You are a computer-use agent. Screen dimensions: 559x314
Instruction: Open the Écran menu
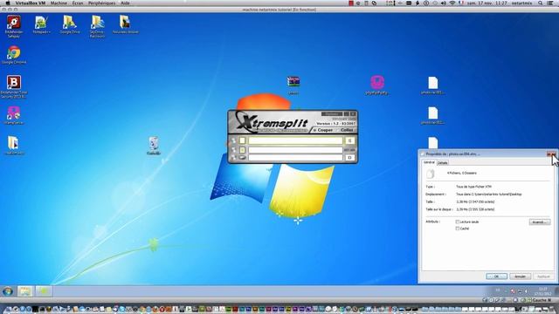(78, 3)
